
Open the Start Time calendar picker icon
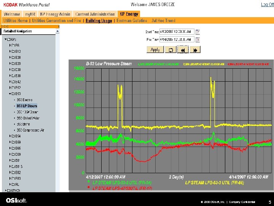(198, 32)
